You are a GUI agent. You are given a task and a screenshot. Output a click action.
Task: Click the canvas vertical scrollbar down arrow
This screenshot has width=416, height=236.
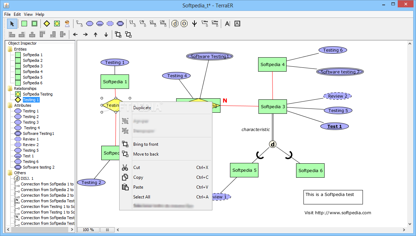(x=410, y=224)
